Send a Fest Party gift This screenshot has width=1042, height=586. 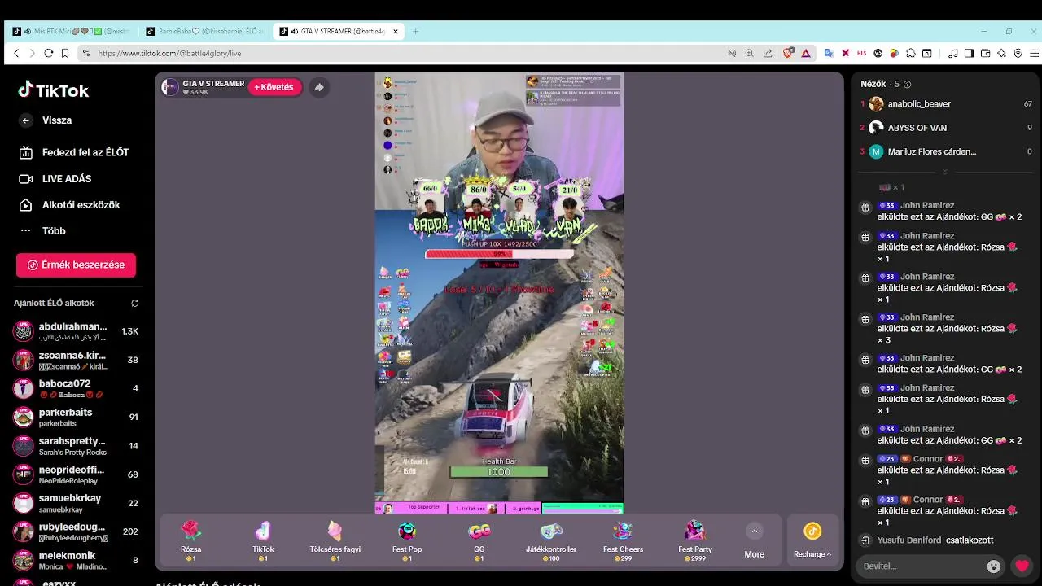tap(695, 541)
